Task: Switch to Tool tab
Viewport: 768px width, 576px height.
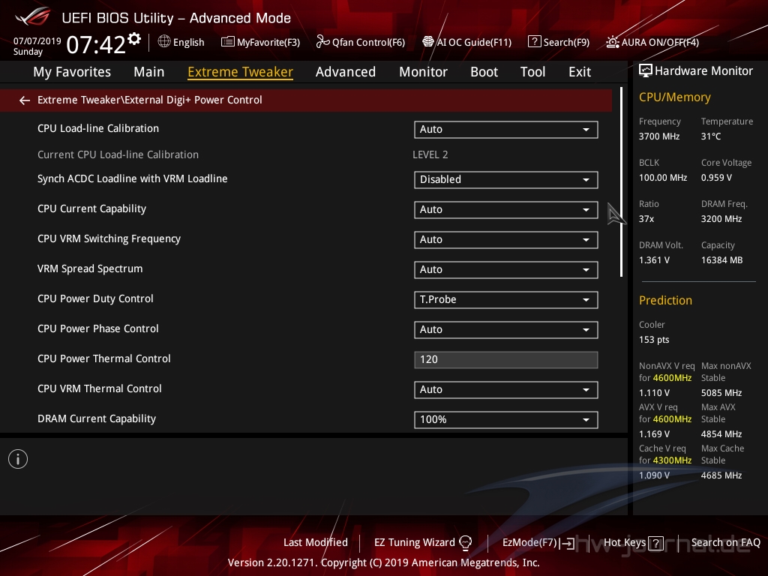Action: 532,72
